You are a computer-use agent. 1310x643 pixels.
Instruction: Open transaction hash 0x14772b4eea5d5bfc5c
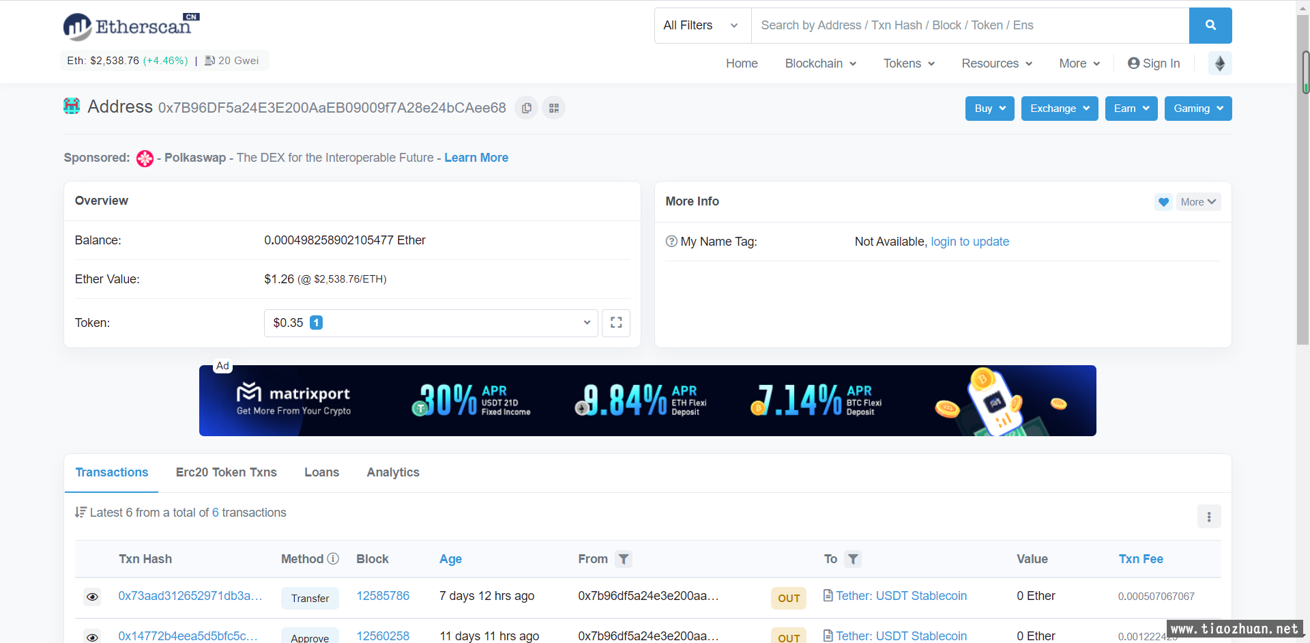tap(188, 635)
